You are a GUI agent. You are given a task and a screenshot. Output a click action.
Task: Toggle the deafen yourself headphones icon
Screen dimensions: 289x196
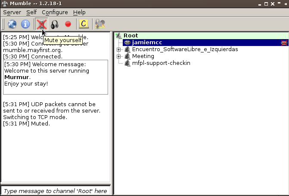[x=55, y=24]
